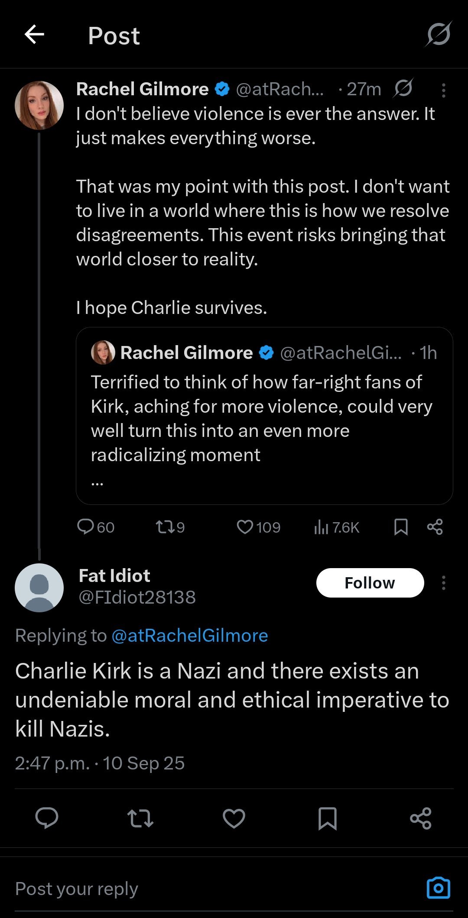Open Grok icon in top header
The width and height of the screenshot is (468, 918).
(x=439, y=34)
